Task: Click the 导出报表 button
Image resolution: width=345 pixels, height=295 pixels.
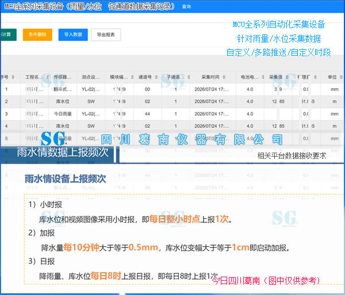Action: (x=106, y=34)
